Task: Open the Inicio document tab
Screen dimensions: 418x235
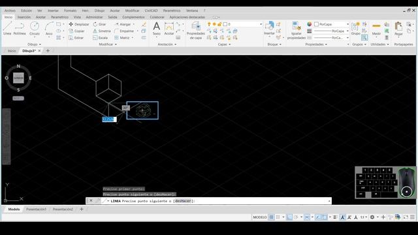Action: [x=12, y=51]
